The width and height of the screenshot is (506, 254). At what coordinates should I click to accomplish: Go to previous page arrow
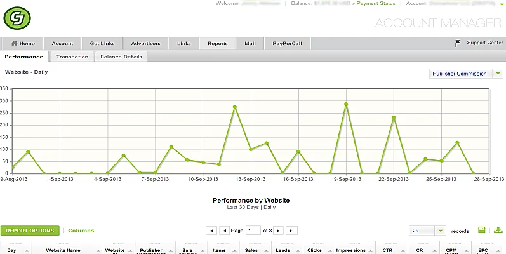tap(224, 231)
